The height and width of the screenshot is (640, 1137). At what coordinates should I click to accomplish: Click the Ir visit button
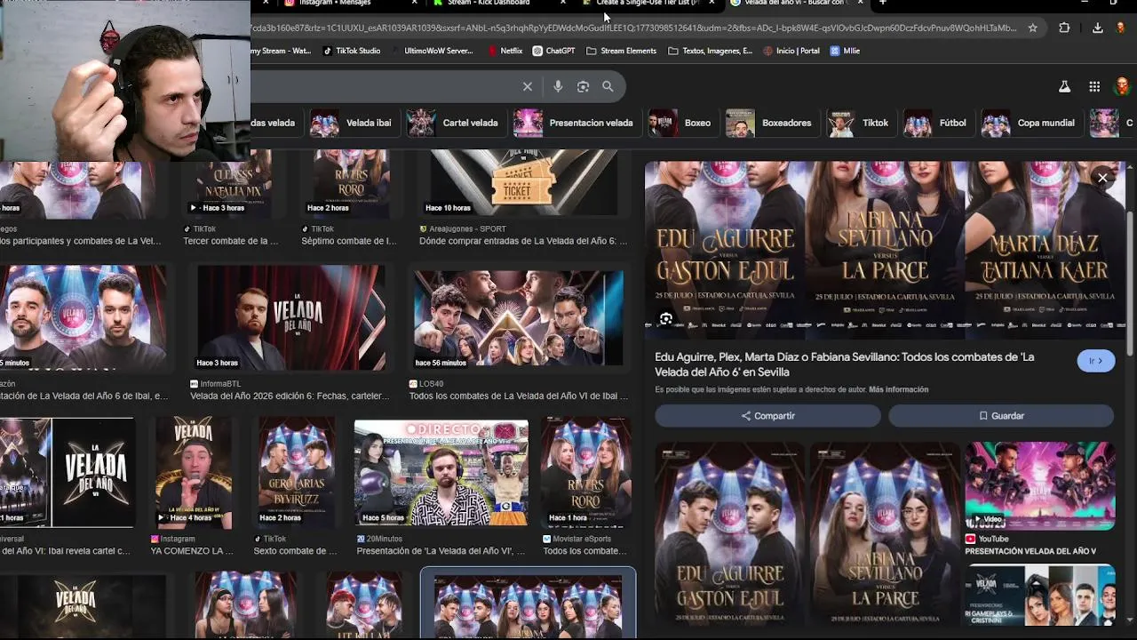pyautogui.click(x=1096, y=361)
